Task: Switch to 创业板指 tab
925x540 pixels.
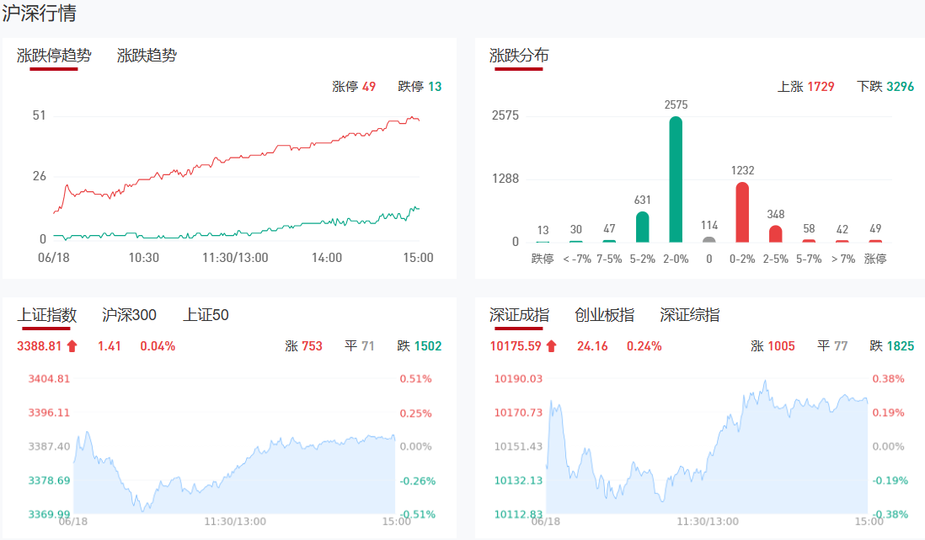Action: 604,315
